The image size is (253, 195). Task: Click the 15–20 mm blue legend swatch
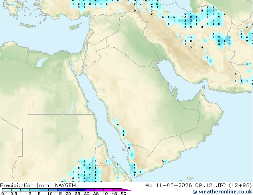click(x=62, y=190)
